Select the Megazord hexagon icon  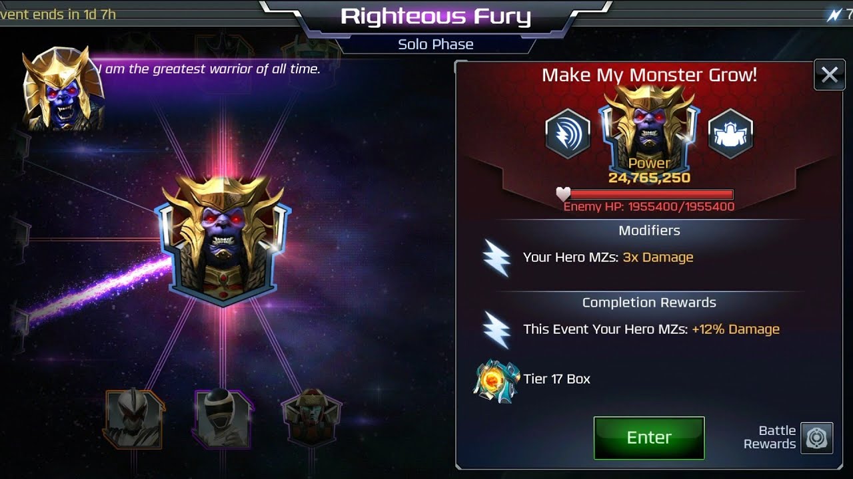(730, 134)
